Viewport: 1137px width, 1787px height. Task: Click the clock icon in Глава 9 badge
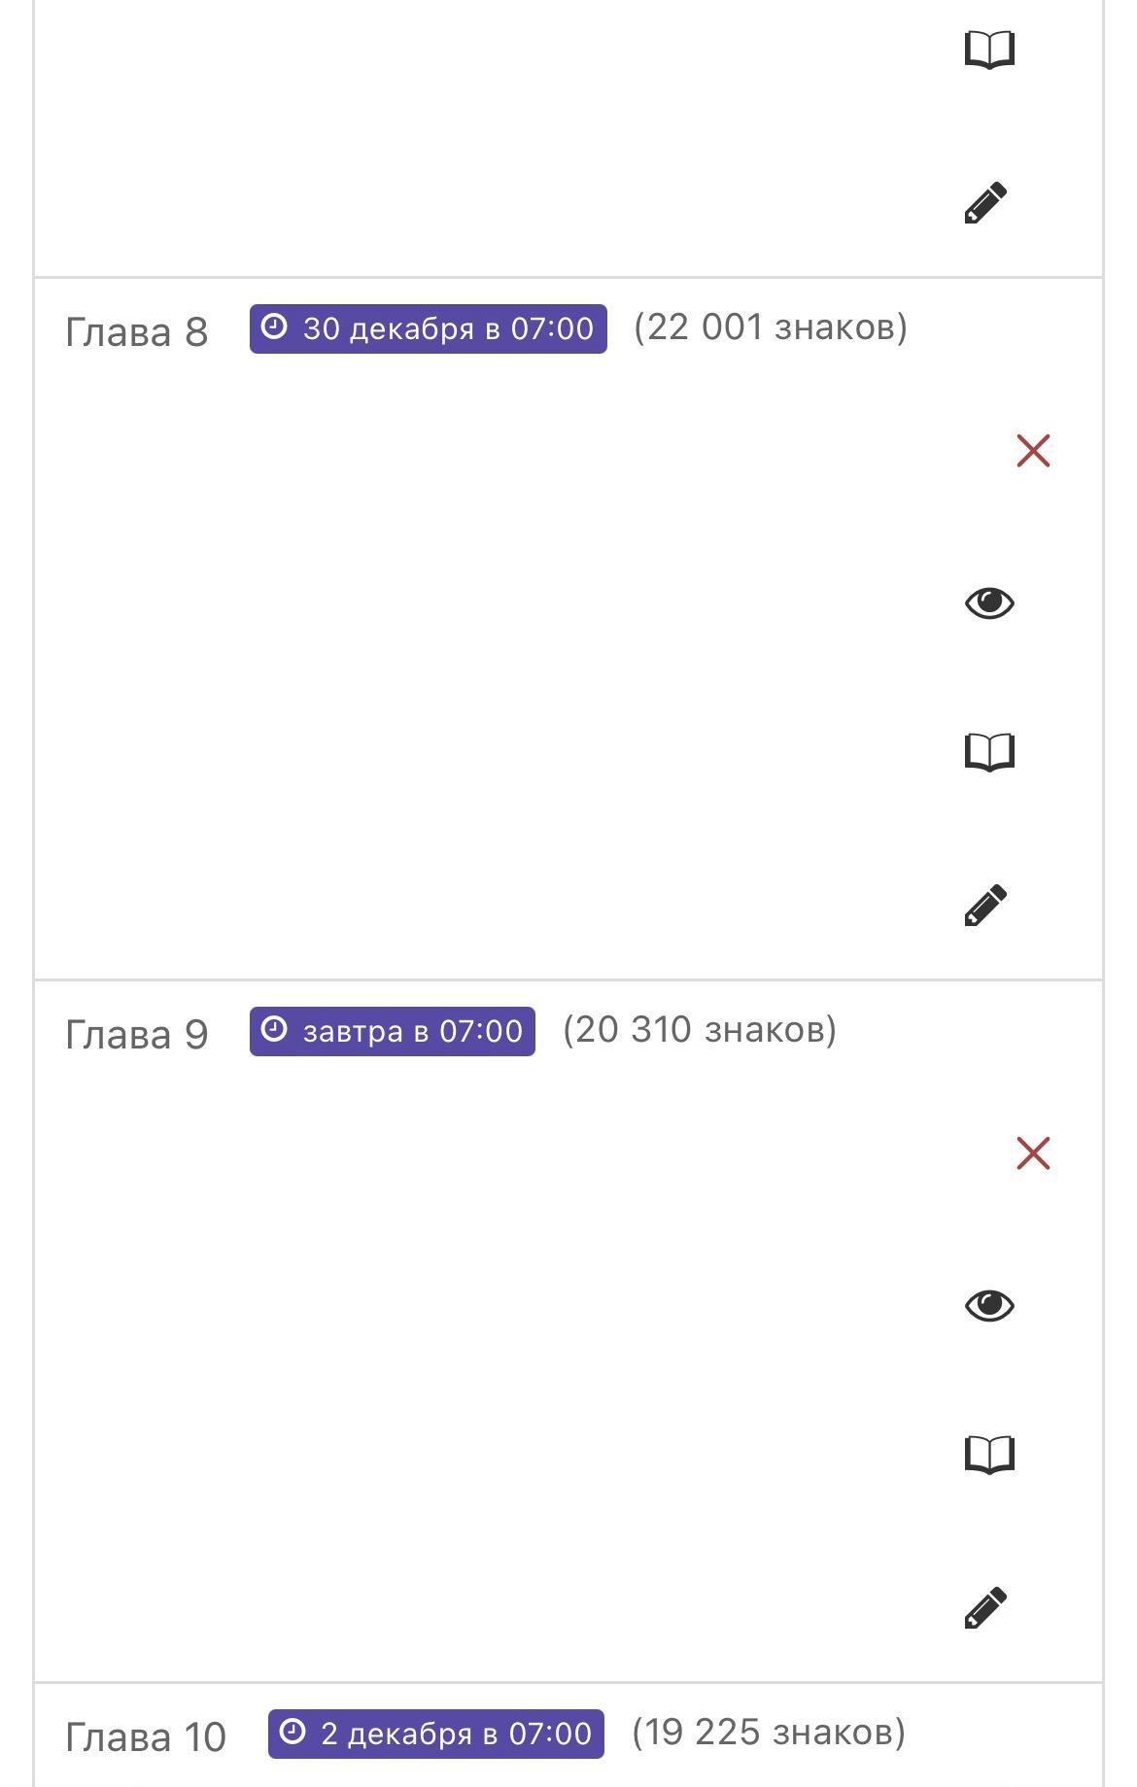tap(275, 1029)
